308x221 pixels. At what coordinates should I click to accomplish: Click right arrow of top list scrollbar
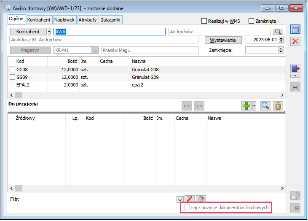pos(282,95)
